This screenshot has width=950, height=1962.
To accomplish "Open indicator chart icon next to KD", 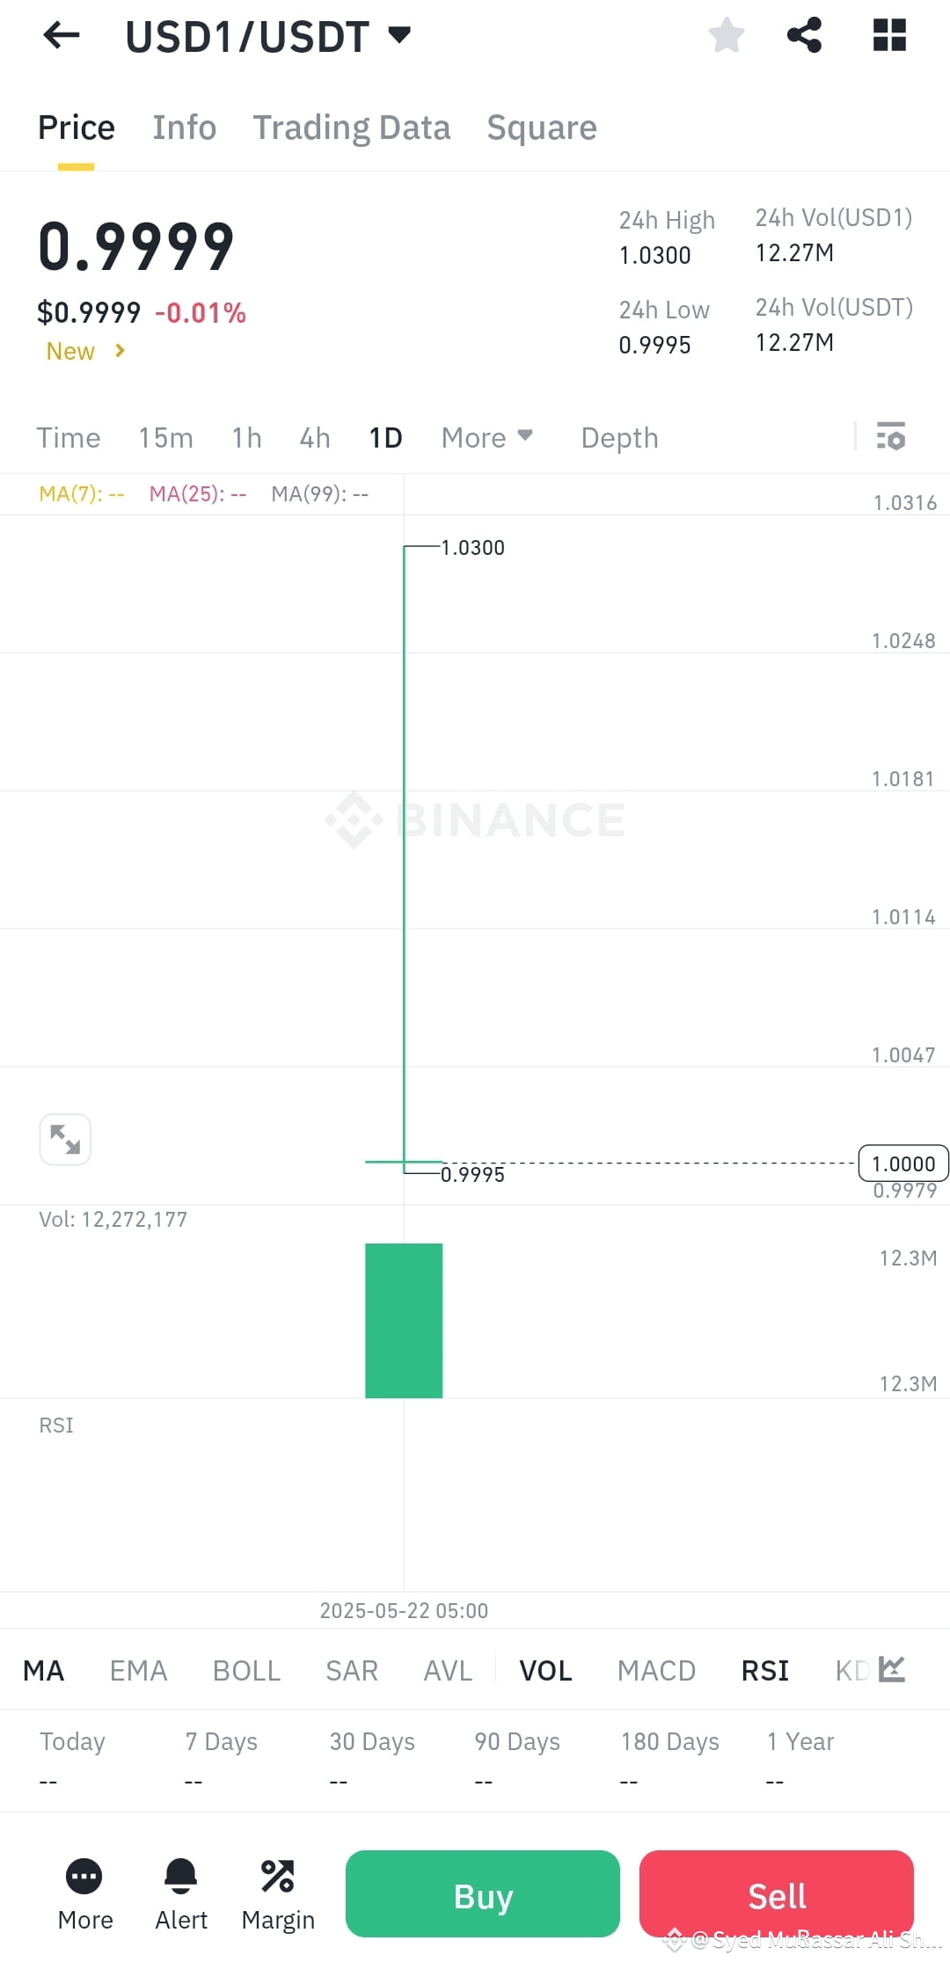I will [x=892, y=1668].
